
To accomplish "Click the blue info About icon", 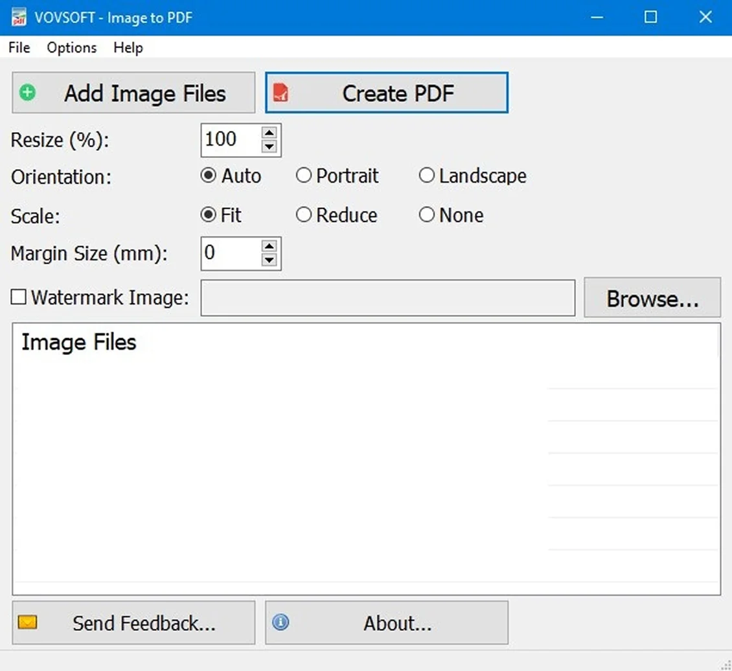I will click(280, 622).
